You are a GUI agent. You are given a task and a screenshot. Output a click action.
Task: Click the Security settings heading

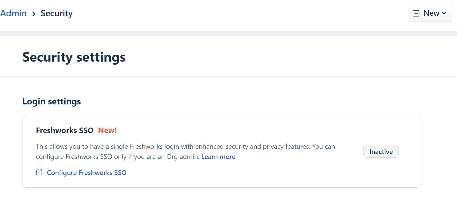point(74,57)
